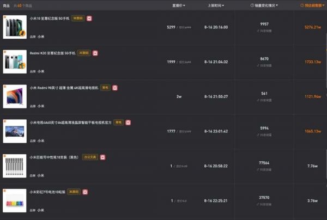The height and width of the screenshot is (220, 327).
Task: Expand the 销量变化情况 column dropdown
Action: click(x=277, y=5)
